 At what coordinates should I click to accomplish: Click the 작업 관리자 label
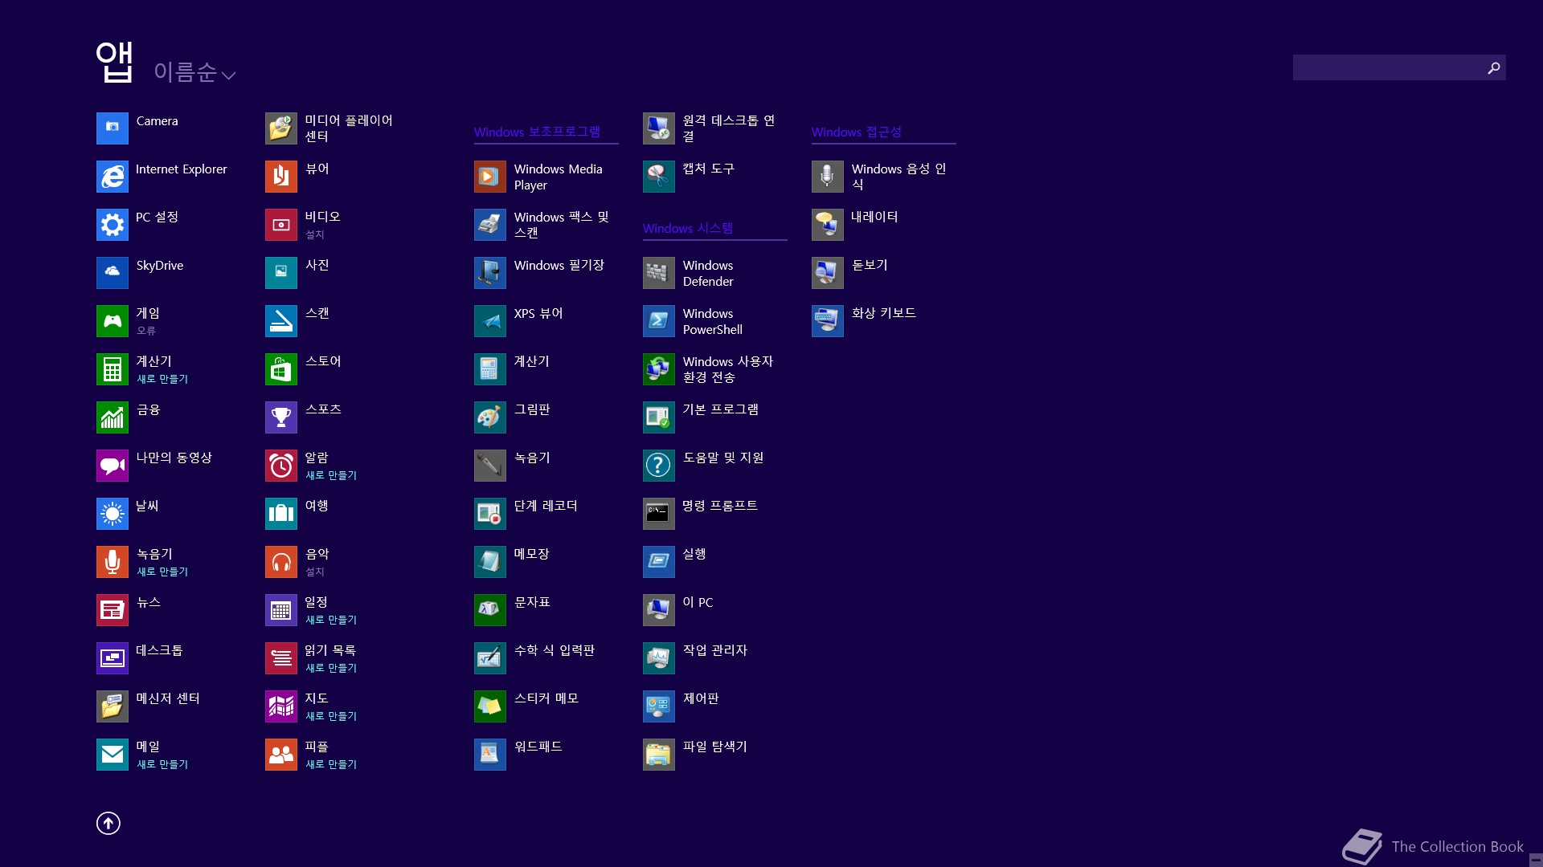point(715,650)
